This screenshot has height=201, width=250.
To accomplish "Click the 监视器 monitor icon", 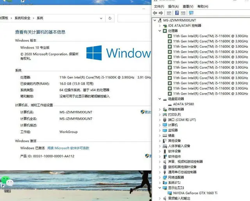I will tap(165, 130).
